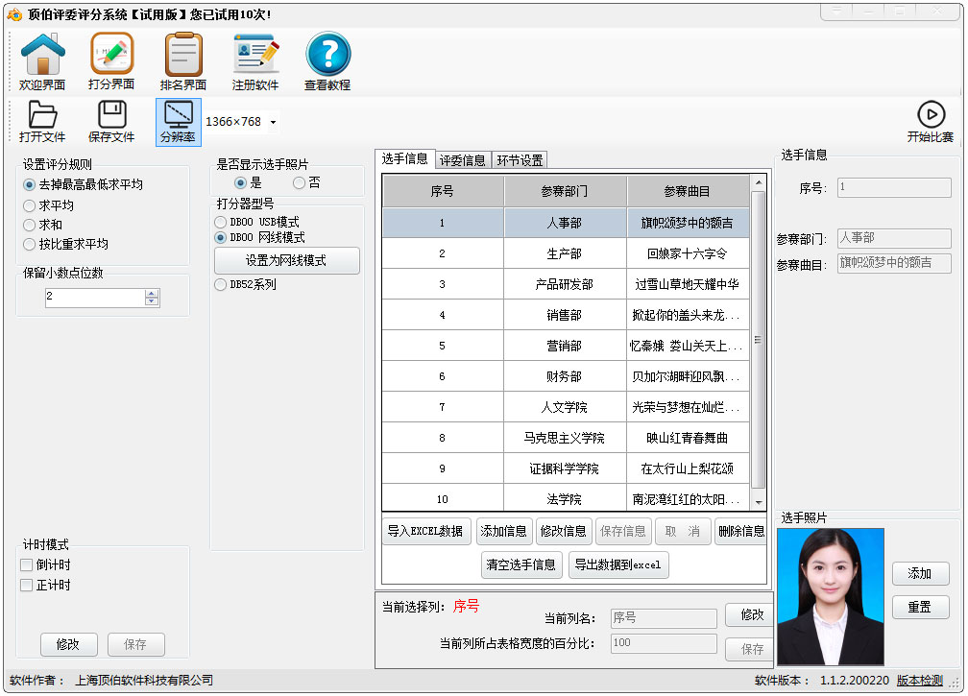Click 修改 button in 计时模式 panel
Image resolution: width=968 pixels, height=696 pixels.
click(68, 644)
